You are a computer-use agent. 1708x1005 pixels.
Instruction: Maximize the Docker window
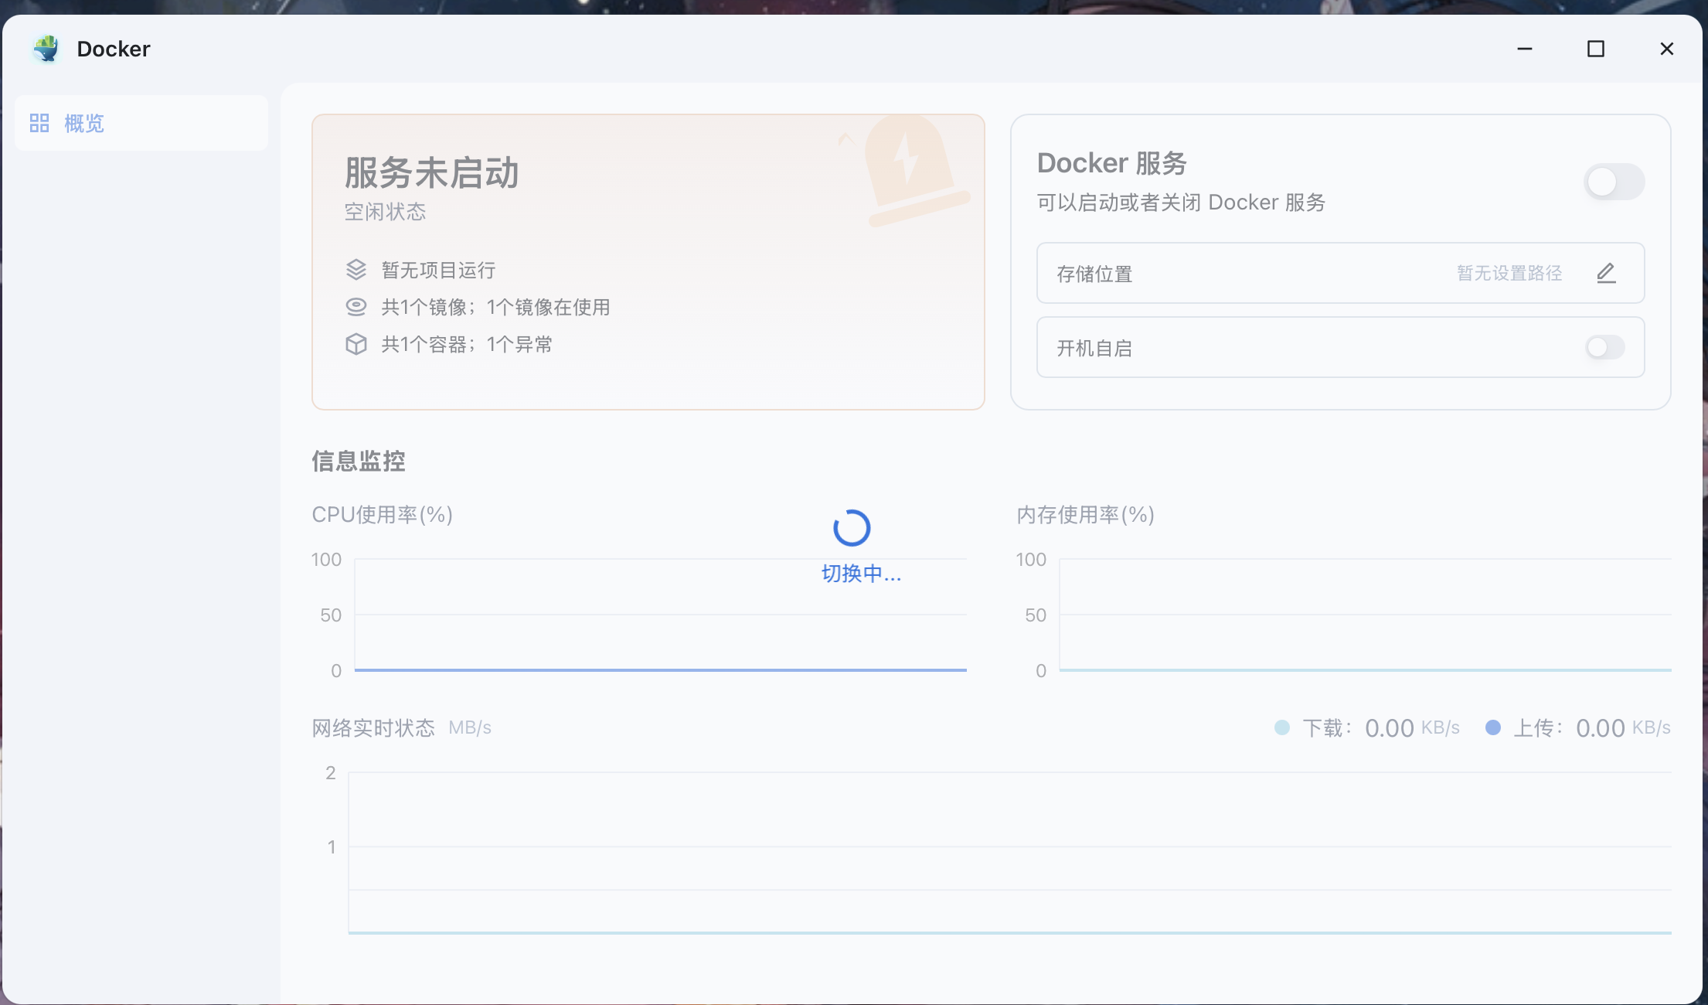coord(1595,49)
